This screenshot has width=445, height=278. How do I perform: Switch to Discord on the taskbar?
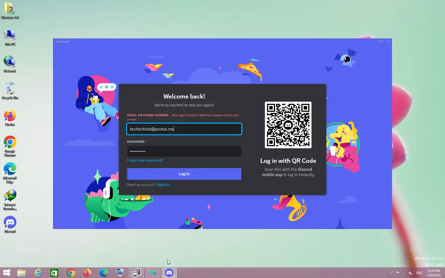tap(169, 273)
